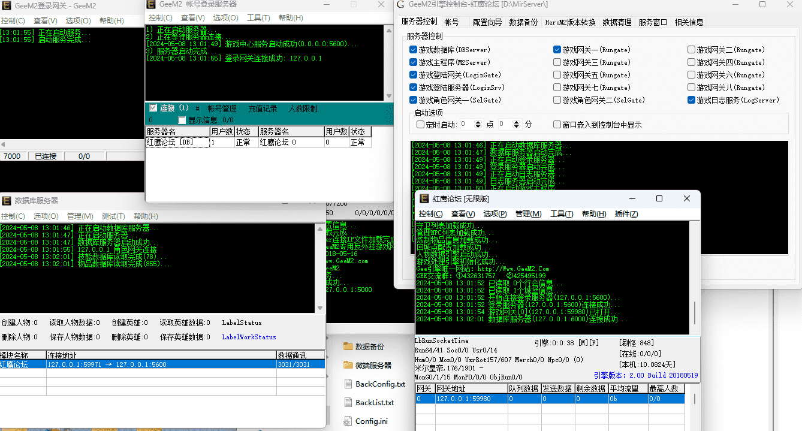This screenshot has height=431, width=802.
Task: Check 显示信息 in the login server window
Action: point(182,120)
